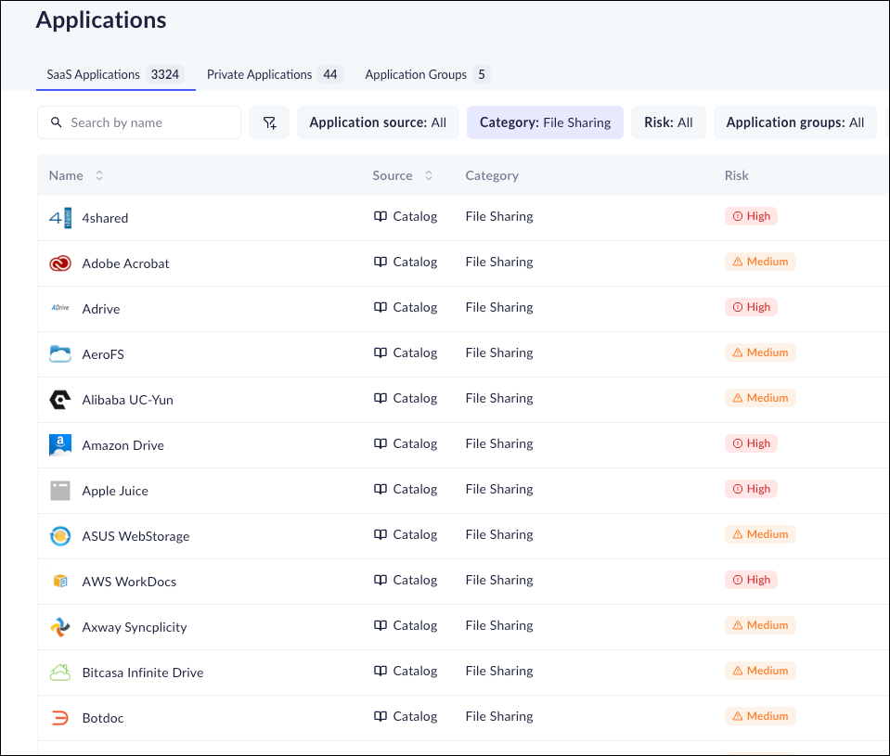The image size is (890, 756).
Task: Switch to the Private Applications tab
Action: click(273, 74)
